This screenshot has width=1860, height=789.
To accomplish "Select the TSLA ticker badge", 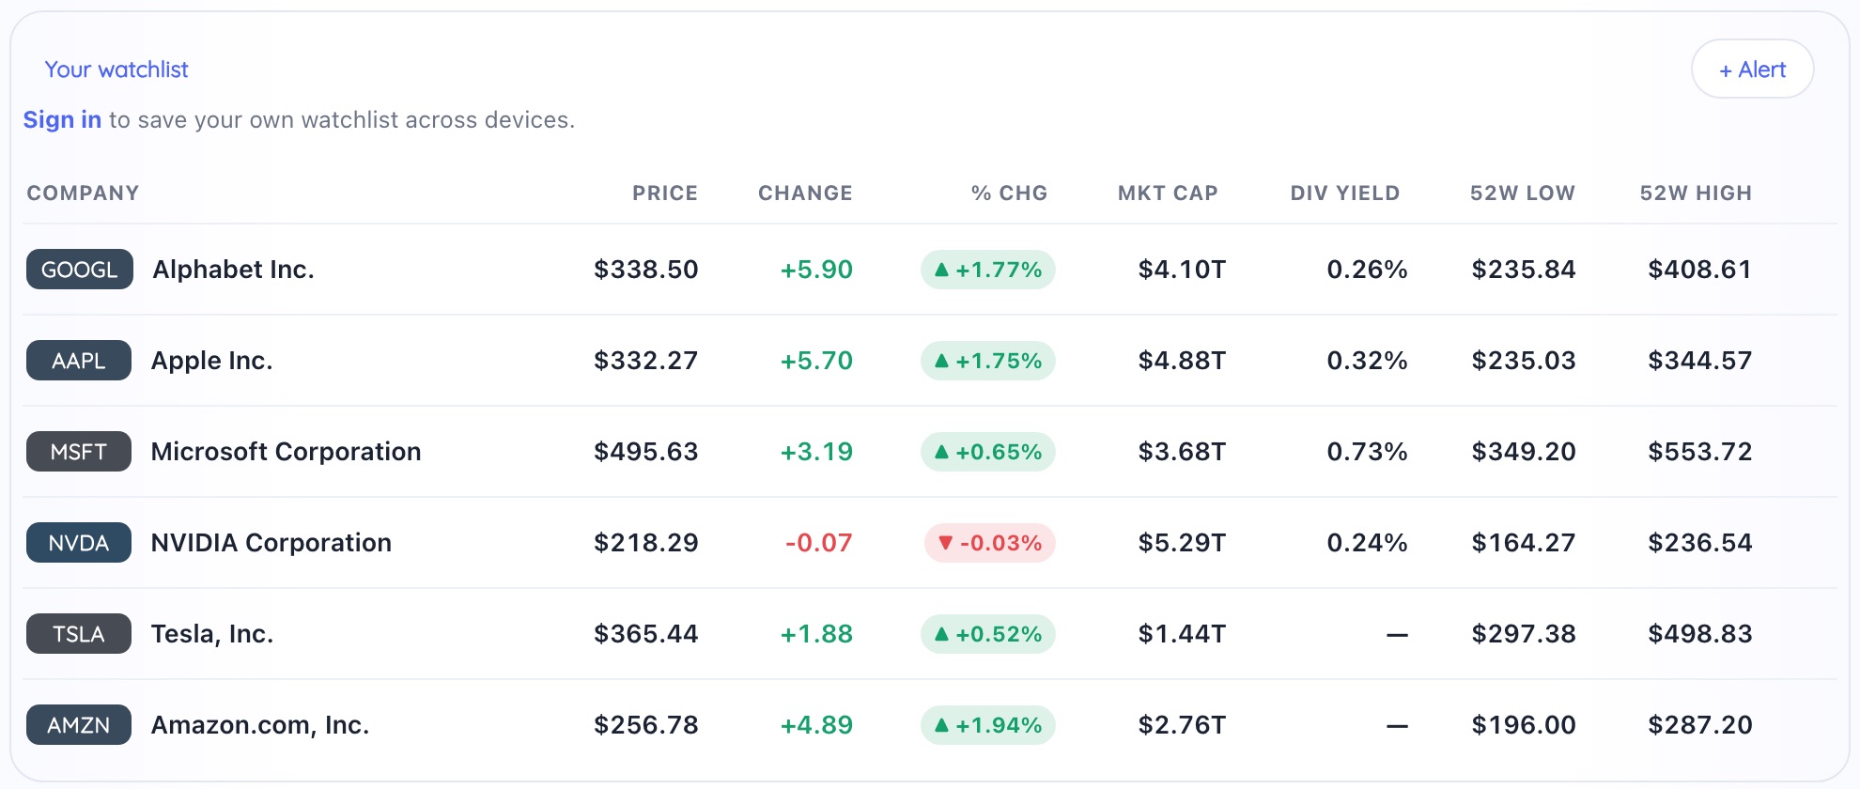I will 79,634.
